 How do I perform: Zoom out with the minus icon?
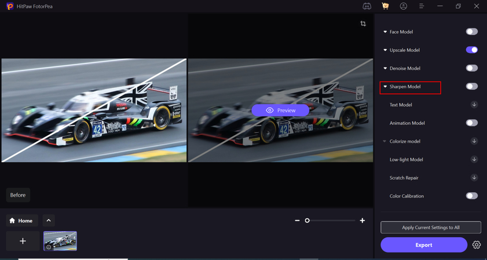tap(297, 221)
